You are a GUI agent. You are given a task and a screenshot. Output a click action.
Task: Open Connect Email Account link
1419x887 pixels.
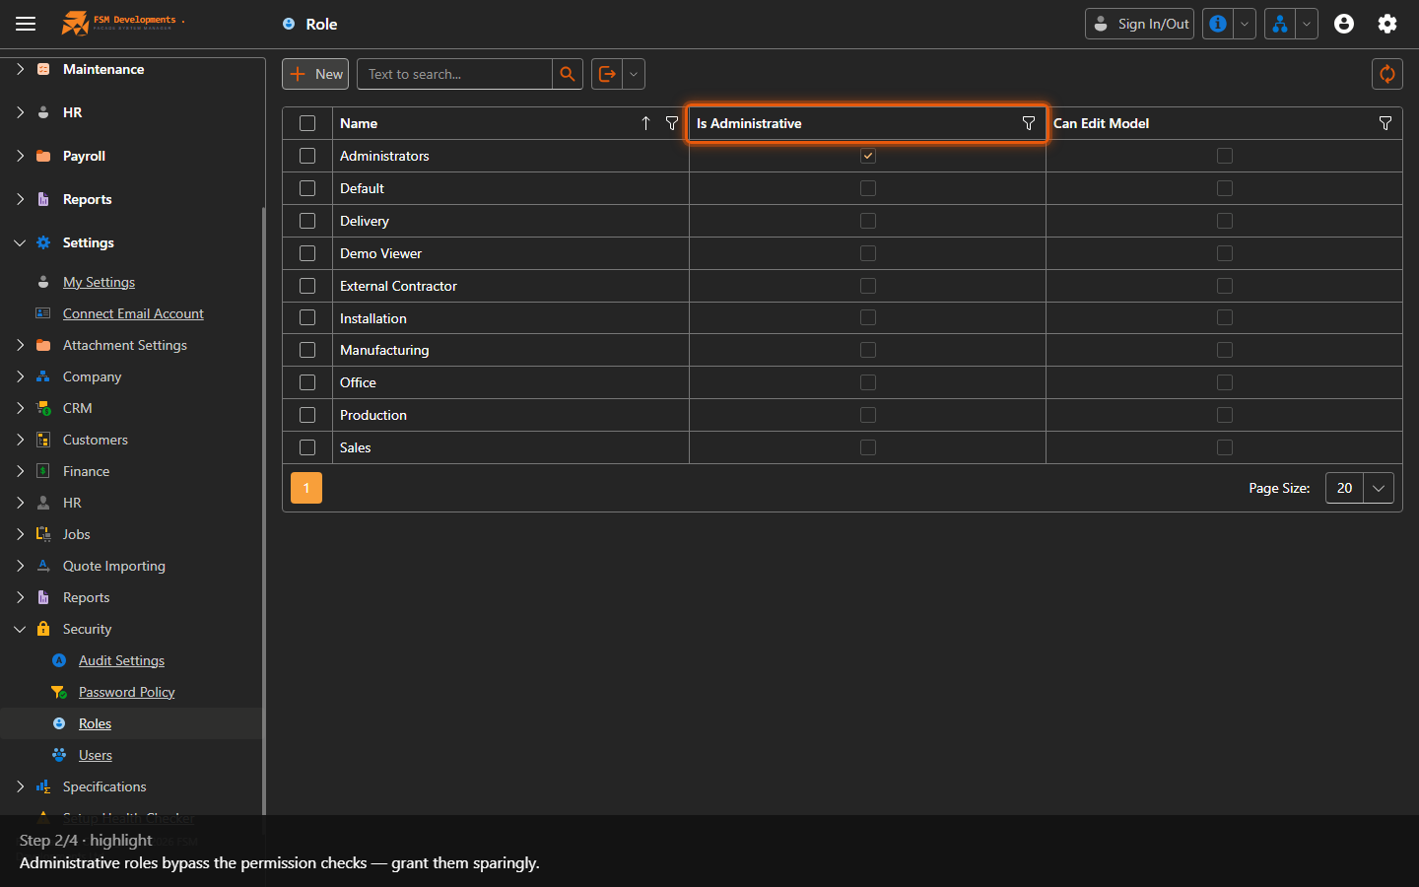pos(133,313)
